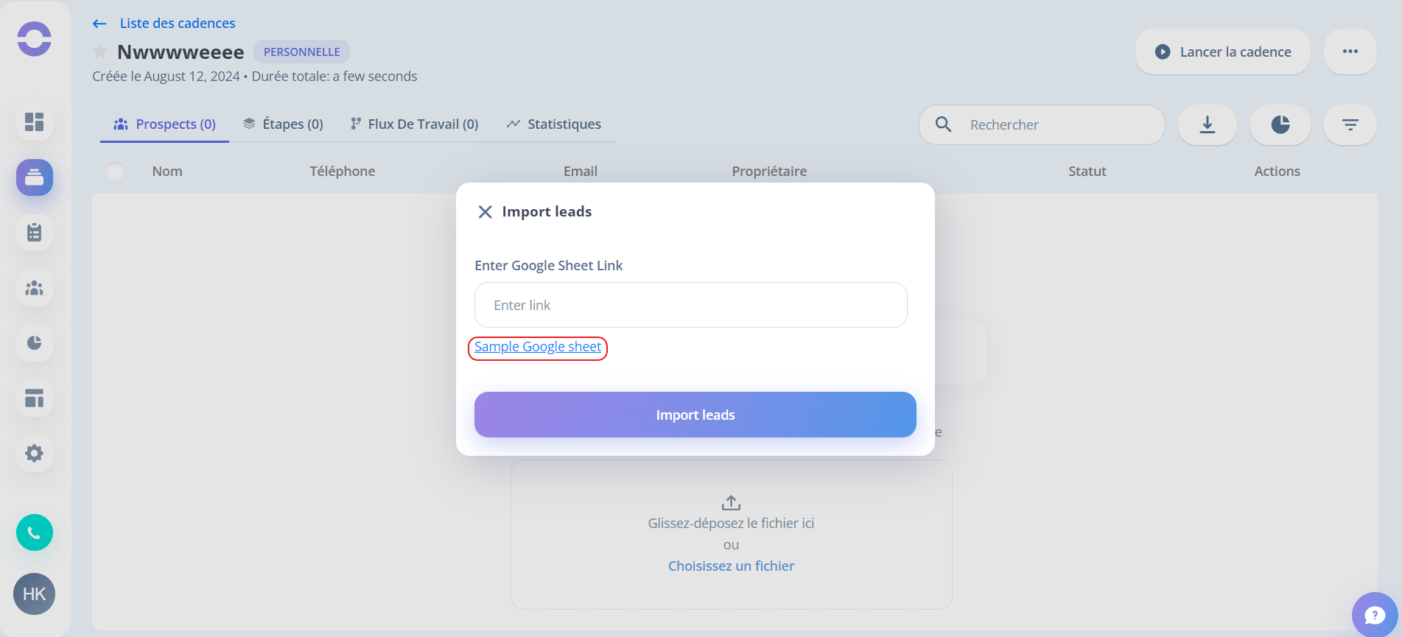Close the Import leads dialog
The height and width of the screenshot is (637, 1402).
pyautogui.click(x=485, y=212)
